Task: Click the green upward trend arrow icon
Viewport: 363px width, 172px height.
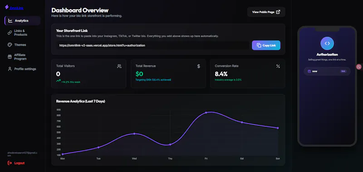Action: pyautogui.click(x=59, y=81)
